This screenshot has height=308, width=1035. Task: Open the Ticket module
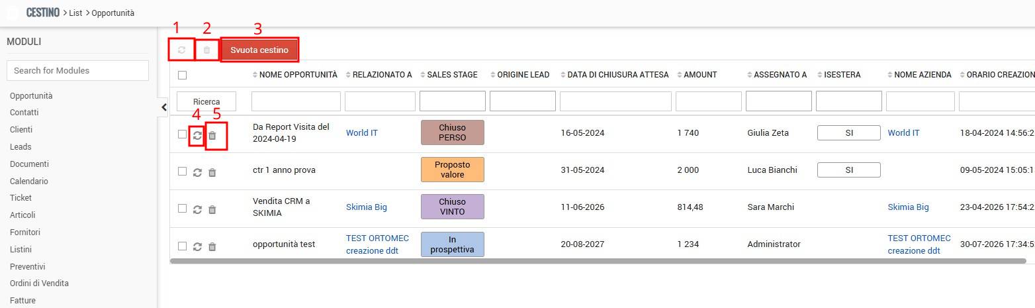pos(21,198)
